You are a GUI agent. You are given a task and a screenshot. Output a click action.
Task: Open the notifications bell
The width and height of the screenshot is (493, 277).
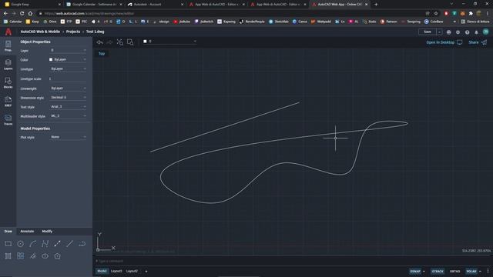pos(476,32)
